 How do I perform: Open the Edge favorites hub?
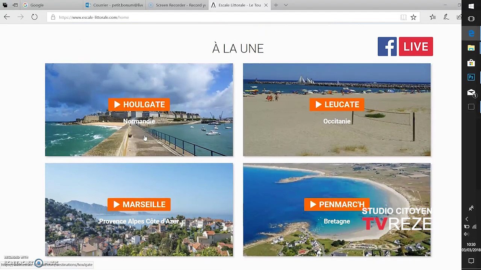(433, 17)
